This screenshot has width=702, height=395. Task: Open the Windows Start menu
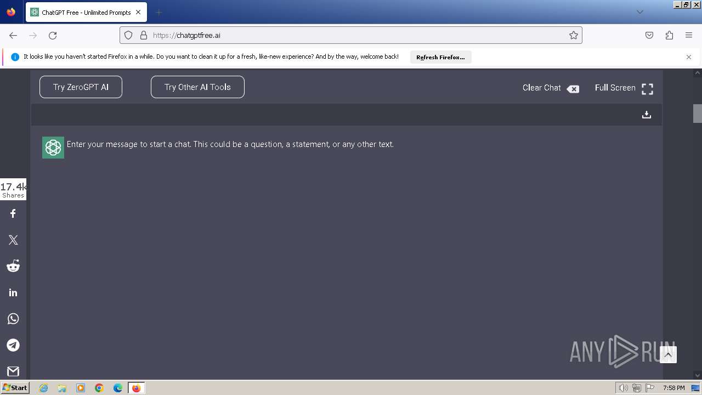tap(15, 388)
